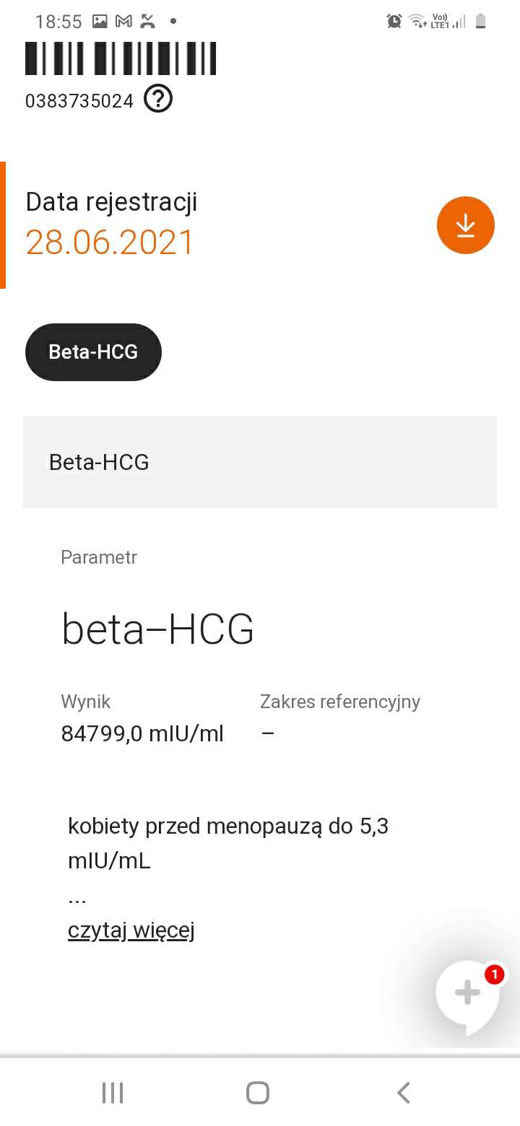The width and height of the screenshot is (520, 1126).
Task: Click the "czytaj więcej" link
Action: 131,930
